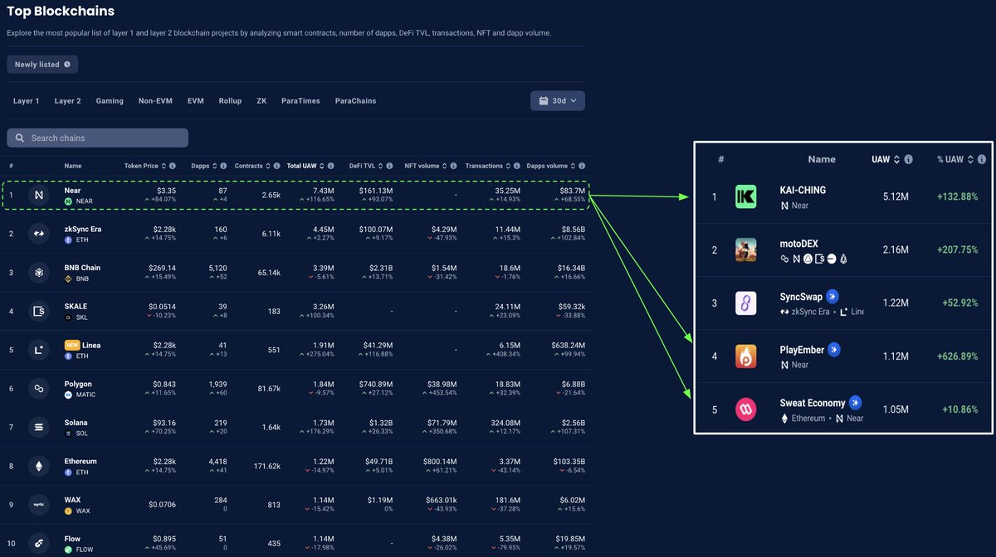Sort dapp list by % UAW arrows
996x557 pixels.
point(971,159)
